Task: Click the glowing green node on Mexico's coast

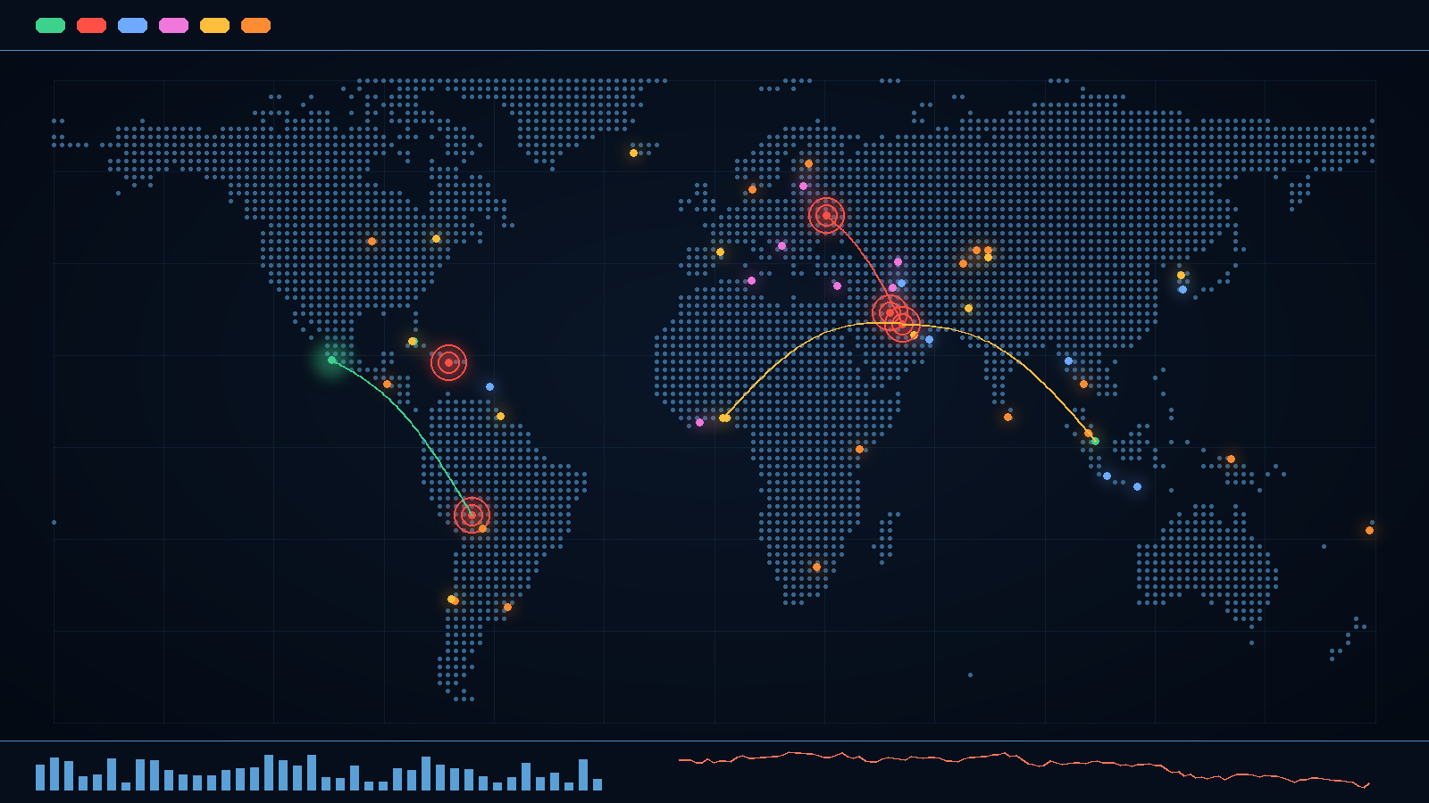Action: [331, 360]
